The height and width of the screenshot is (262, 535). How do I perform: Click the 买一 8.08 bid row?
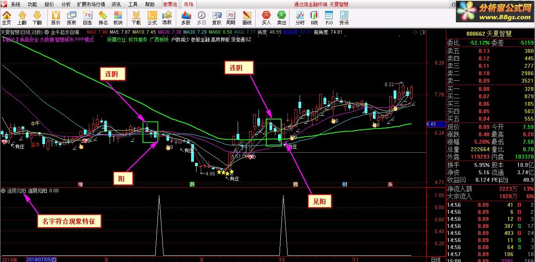click(490, 89)
